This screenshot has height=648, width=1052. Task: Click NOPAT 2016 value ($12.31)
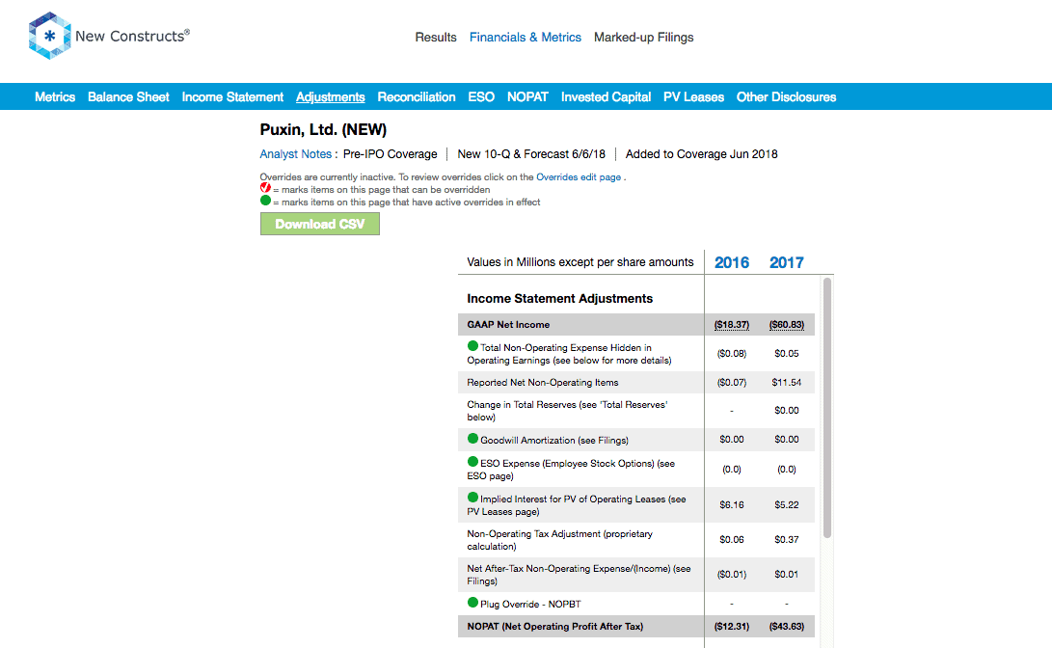pos(731,627)
